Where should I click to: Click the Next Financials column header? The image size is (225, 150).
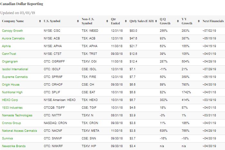[x=213, y=21]
